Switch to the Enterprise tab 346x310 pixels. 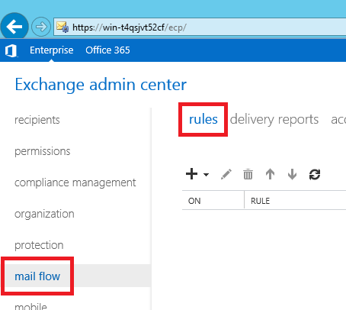[52, 50]
